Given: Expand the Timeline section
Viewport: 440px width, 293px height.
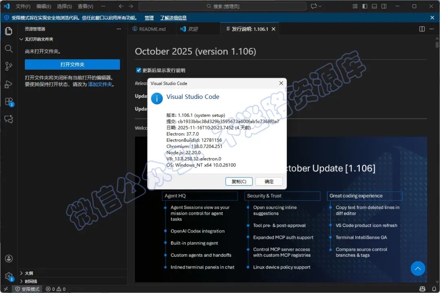Looking at the screenshot, I should pos(29,281).
